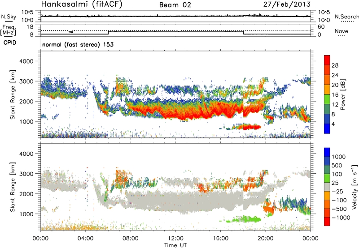Click the red segment of the Power color bar
The width and height of the screenshot is (359, 248).
327,60
